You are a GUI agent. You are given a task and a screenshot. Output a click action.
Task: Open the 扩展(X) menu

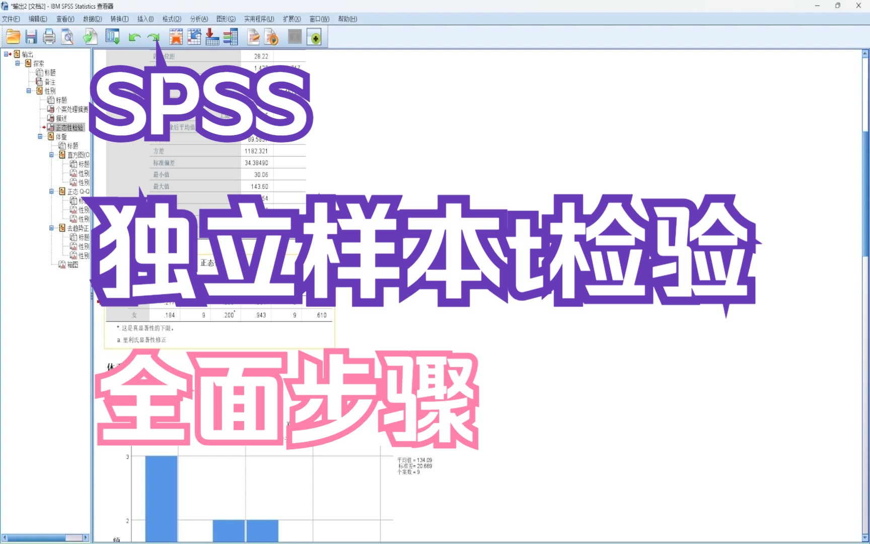click(x=292, y=19)
